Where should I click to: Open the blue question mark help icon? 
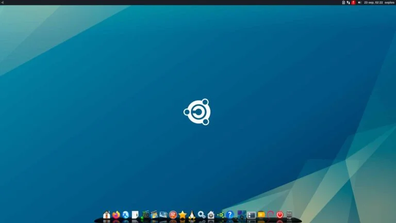tap(230, 215)
